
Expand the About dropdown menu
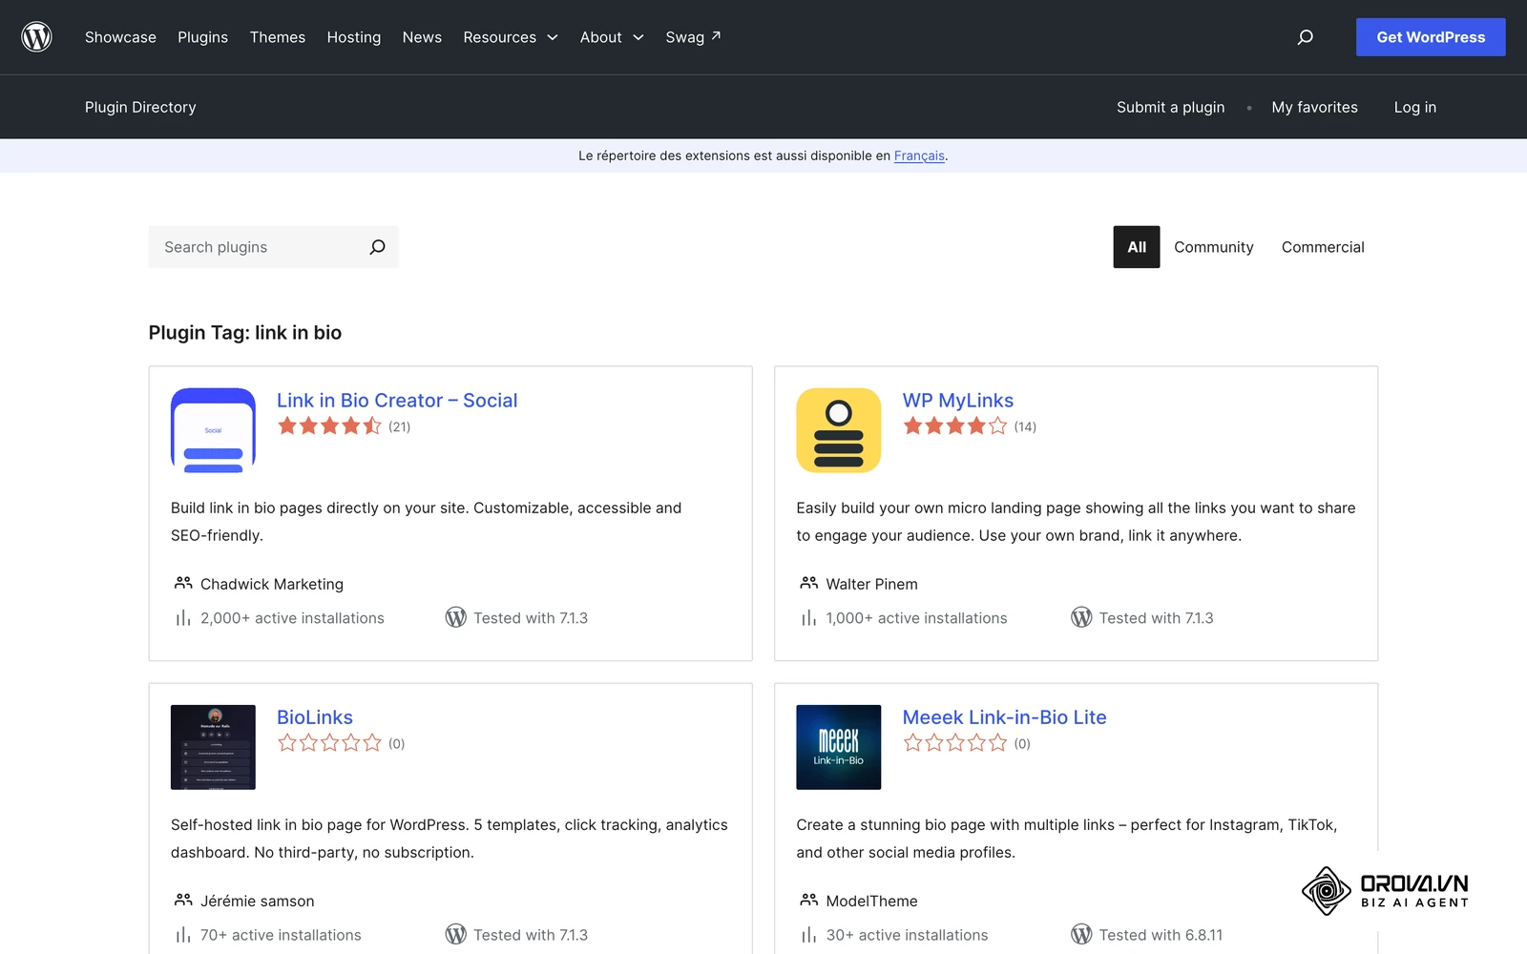(612, 37)
